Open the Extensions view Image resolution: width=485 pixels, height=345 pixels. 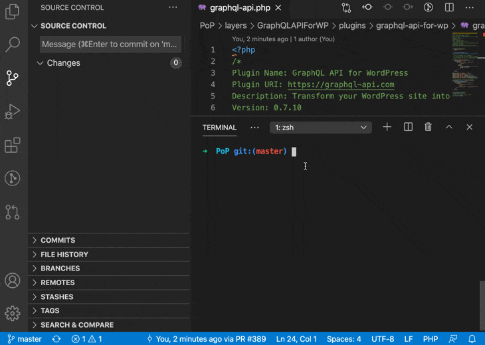(x=13, y=145)
